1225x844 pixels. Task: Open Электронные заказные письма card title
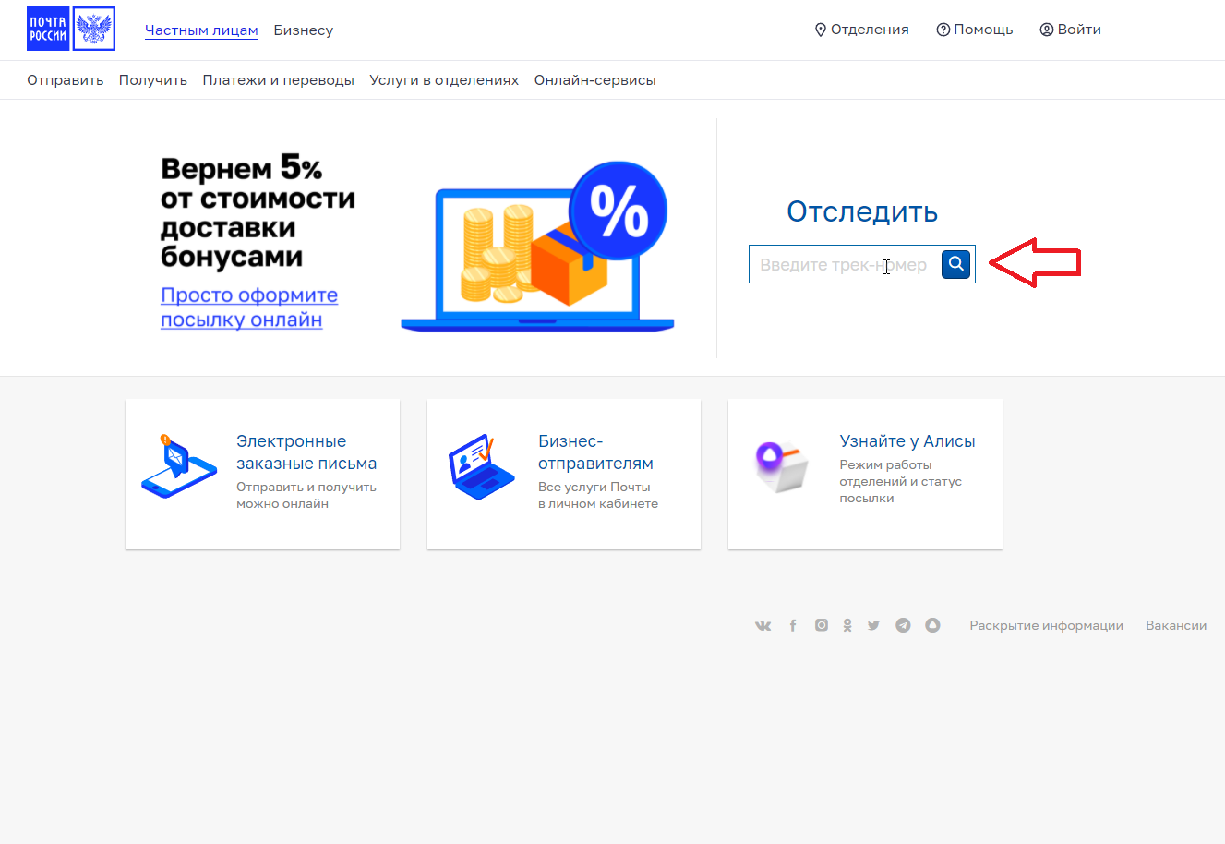306,452
